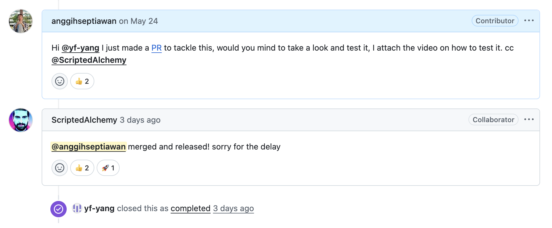Viewport: 552px width, 228px height.
Task: Add emoji reaction to ScriptedAlchemy's comment
Action: pos(60,168)
